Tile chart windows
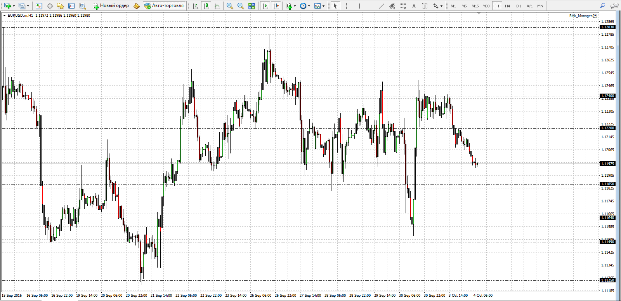Screen dimensions: 621x301 pyautogui.click(x=252, y=6)
